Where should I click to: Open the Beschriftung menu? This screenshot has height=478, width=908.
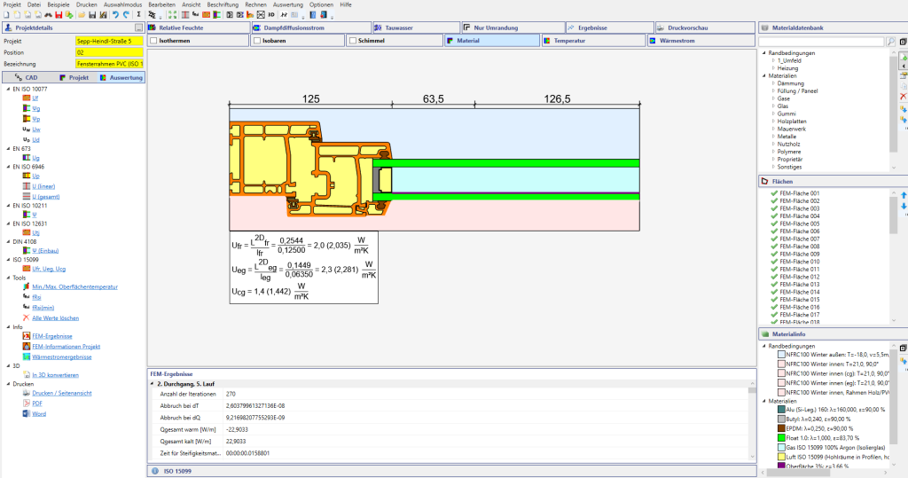tap(223, 4)
